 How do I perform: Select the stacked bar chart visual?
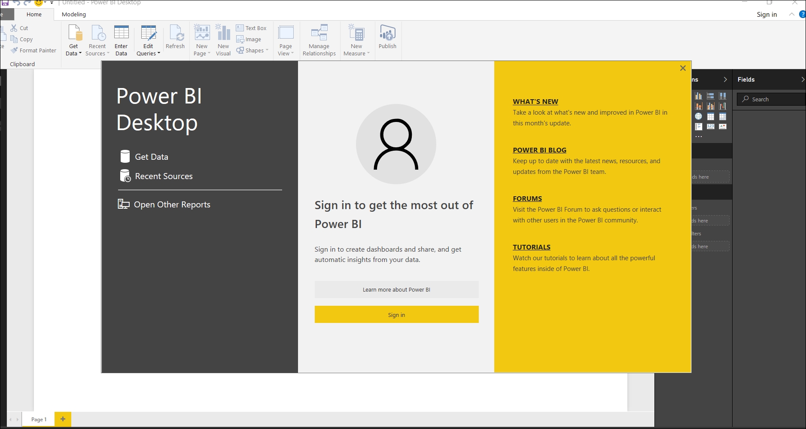711,96
